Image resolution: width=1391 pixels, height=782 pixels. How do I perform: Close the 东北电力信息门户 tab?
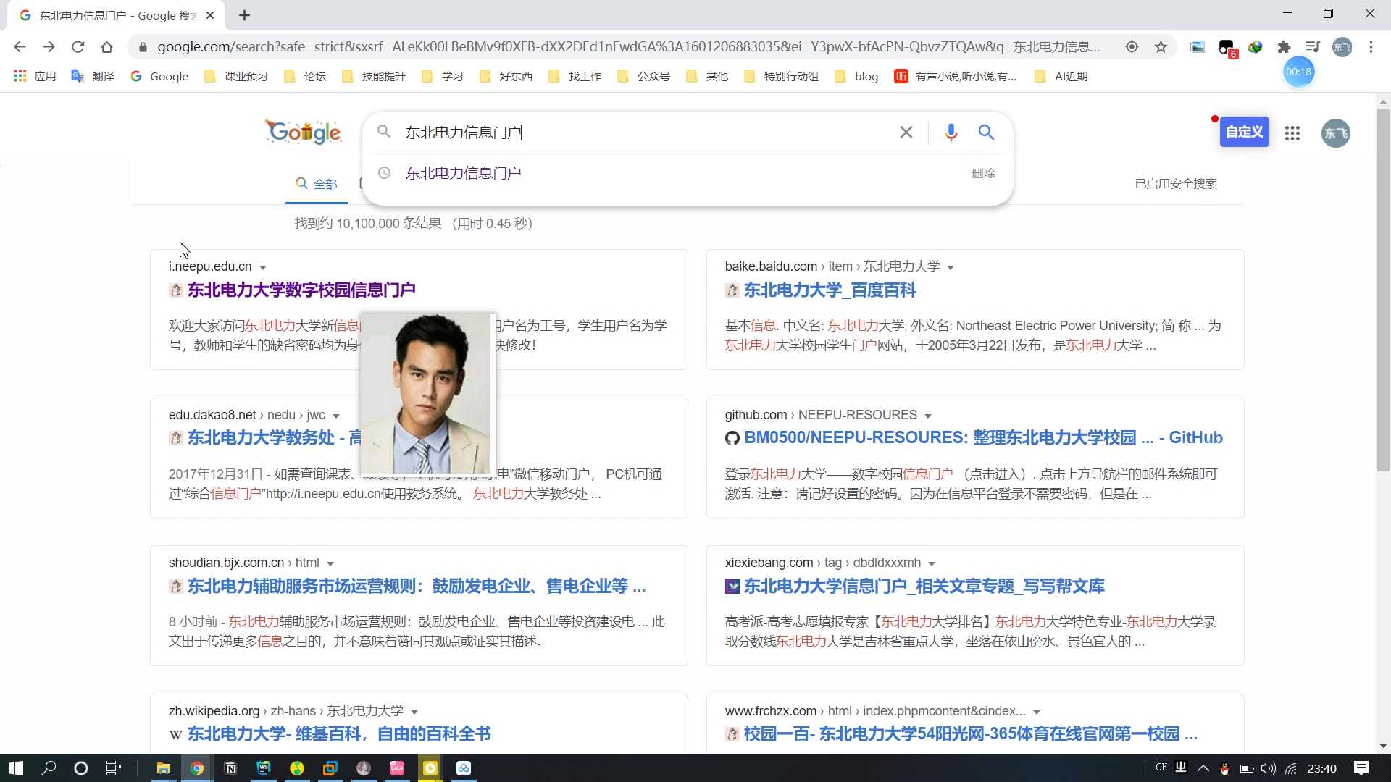(210, 15)
